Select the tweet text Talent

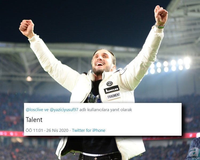click(34, 119)
